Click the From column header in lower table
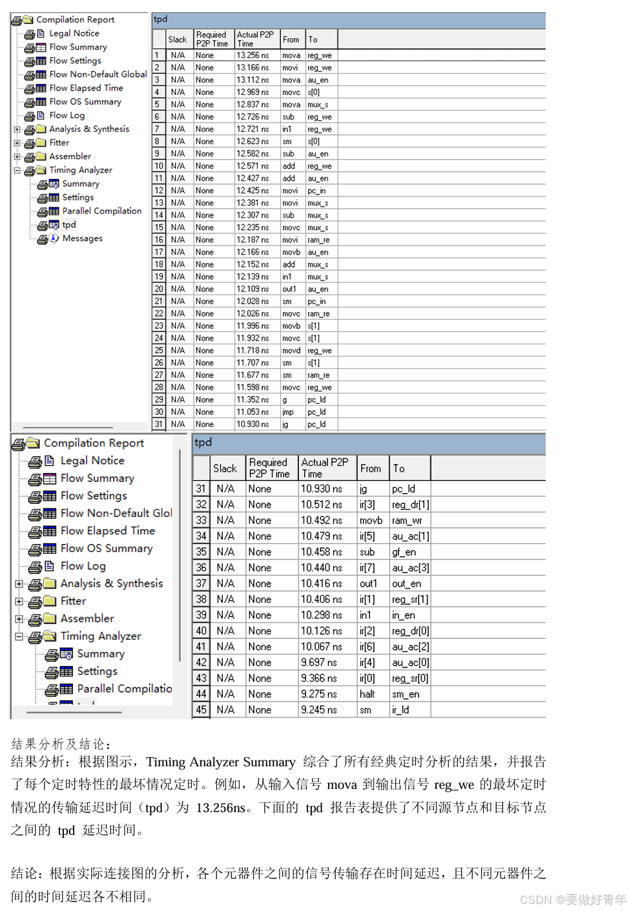Viewport: 629px width, 911px height. pos(373,468)
